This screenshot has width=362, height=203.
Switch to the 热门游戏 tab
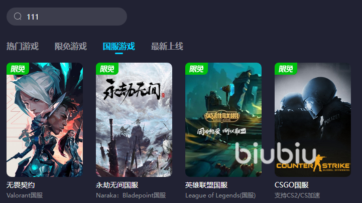click(x=23, y=46)
